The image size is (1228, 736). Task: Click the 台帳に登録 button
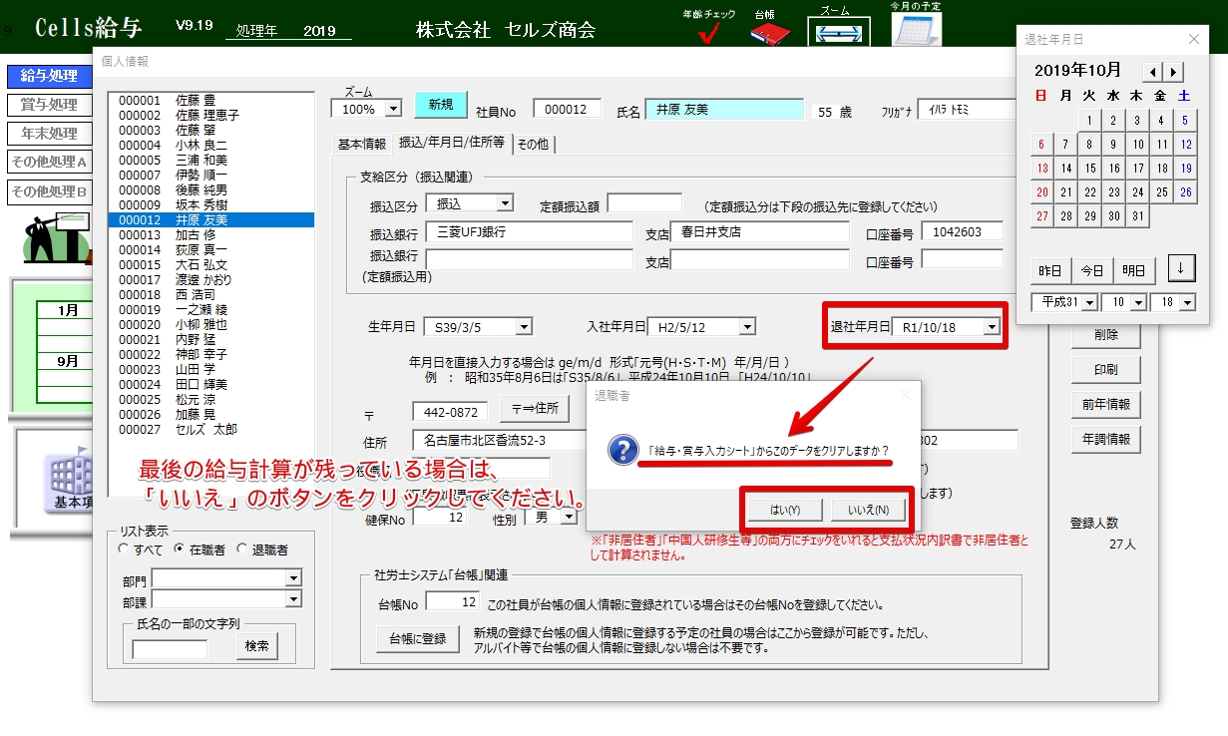pyautogui.click(x=419, y=639)
